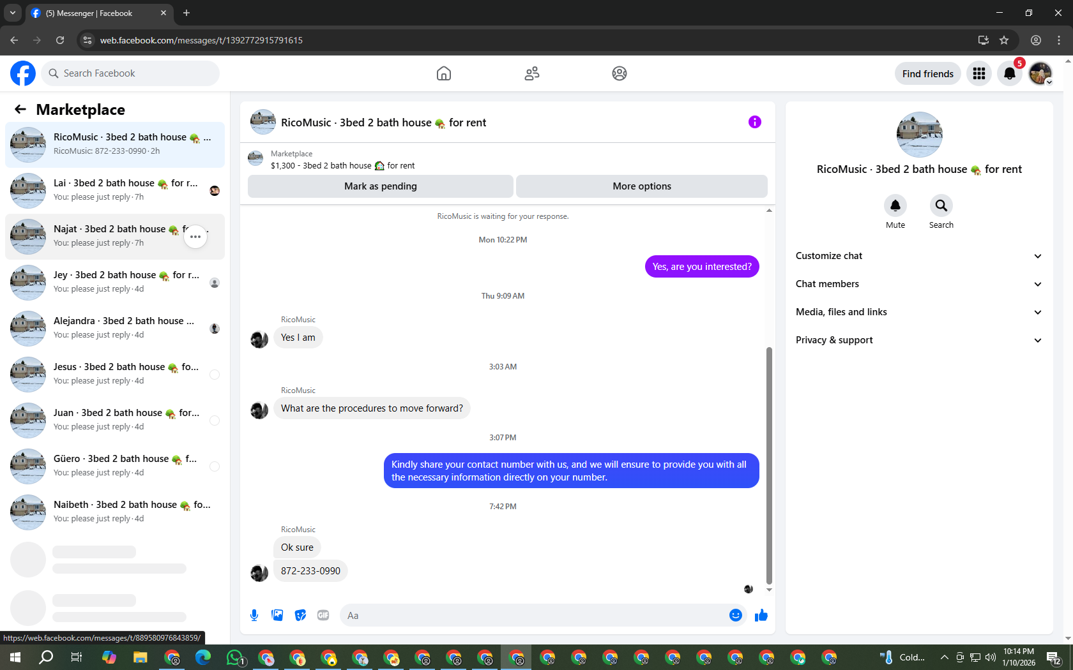The height and width of the screenshot is (670, 1073).
Task: Open the Najat conversation options ellipsis
Action: [x=195, y=237]
